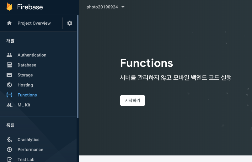Click the project selector arrow
The height and width of the screenshot is (162, 252).
point(123,7)
